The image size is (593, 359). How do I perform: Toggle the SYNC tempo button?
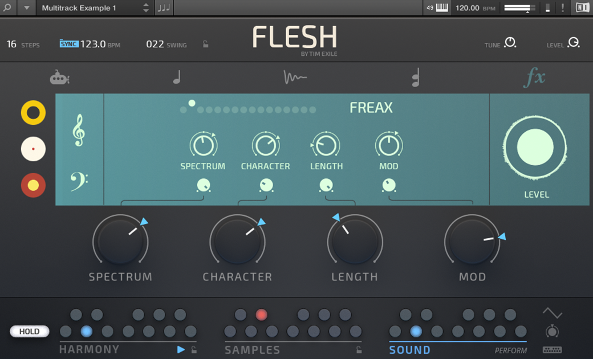(x=69, y=44)
